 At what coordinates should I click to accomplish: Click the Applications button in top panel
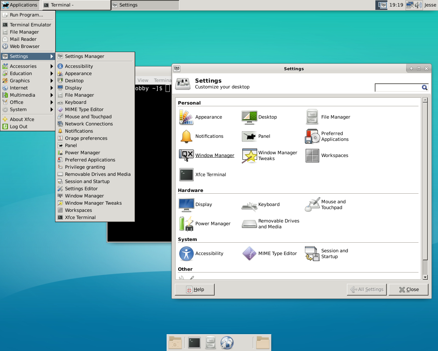(x=20, y=5)
